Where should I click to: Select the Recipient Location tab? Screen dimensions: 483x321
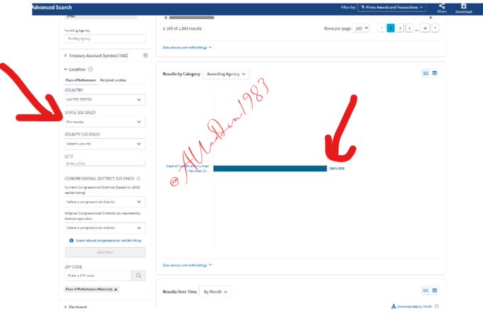[x=113, y=81]
